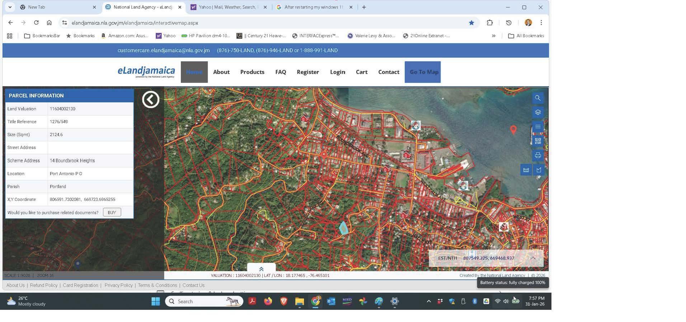686x322 pixels.
Task: Show hidden system tray icons
Action: pyautogui.click(x=428, y=302)
